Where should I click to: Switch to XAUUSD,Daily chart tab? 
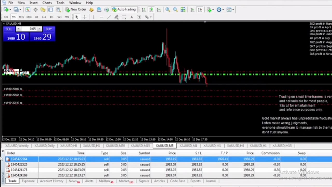click(x=44, y=146)
